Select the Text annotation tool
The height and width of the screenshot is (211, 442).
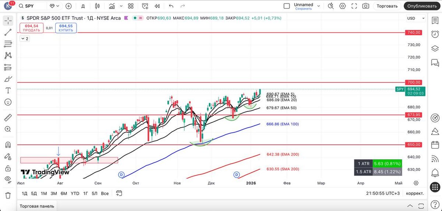[x=8, y=90]
